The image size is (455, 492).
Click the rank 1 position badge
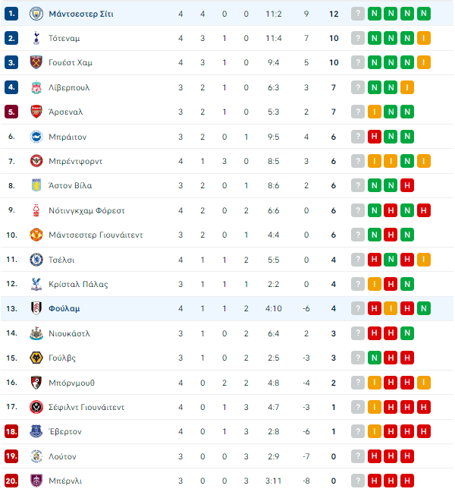[11, 14]
